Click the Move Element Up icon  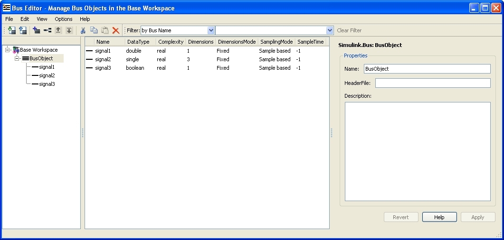[x=58, y=30]
